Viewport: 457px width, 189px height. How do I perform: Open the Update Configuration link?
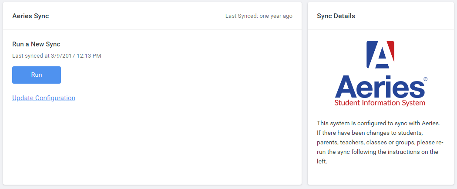[44, 98]
